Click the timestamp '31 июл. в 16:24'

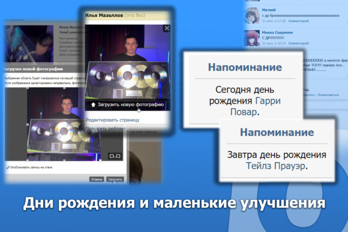pos(274,43)
